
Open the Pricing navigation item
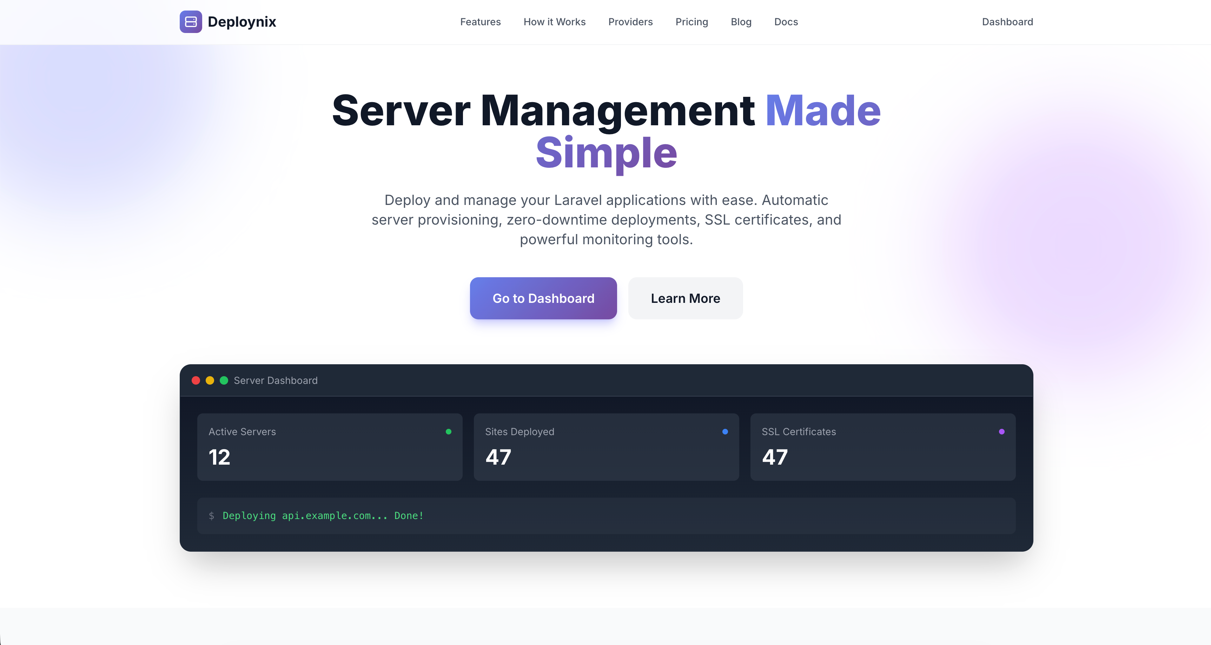click(x=692, y=22)
